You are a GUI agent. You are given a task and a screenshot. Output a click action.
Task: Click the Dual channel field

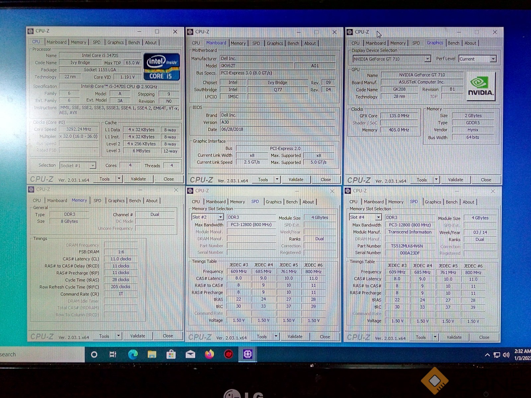[155, 215]
